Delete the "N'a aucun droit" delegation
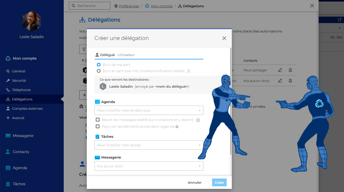The width and height of the screenshot is (344, 192). 290,81
